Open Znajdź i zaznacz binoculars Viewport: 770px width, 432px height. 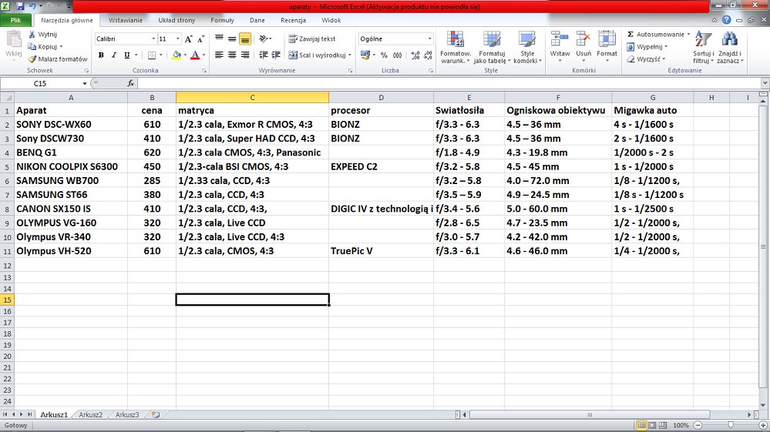[x=730, y=47]
